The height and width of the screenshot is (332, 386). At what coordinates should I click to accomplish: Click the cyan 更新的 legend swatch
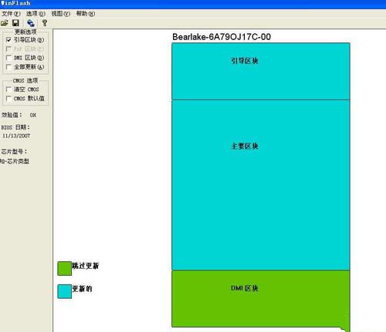tap(64, 291)
